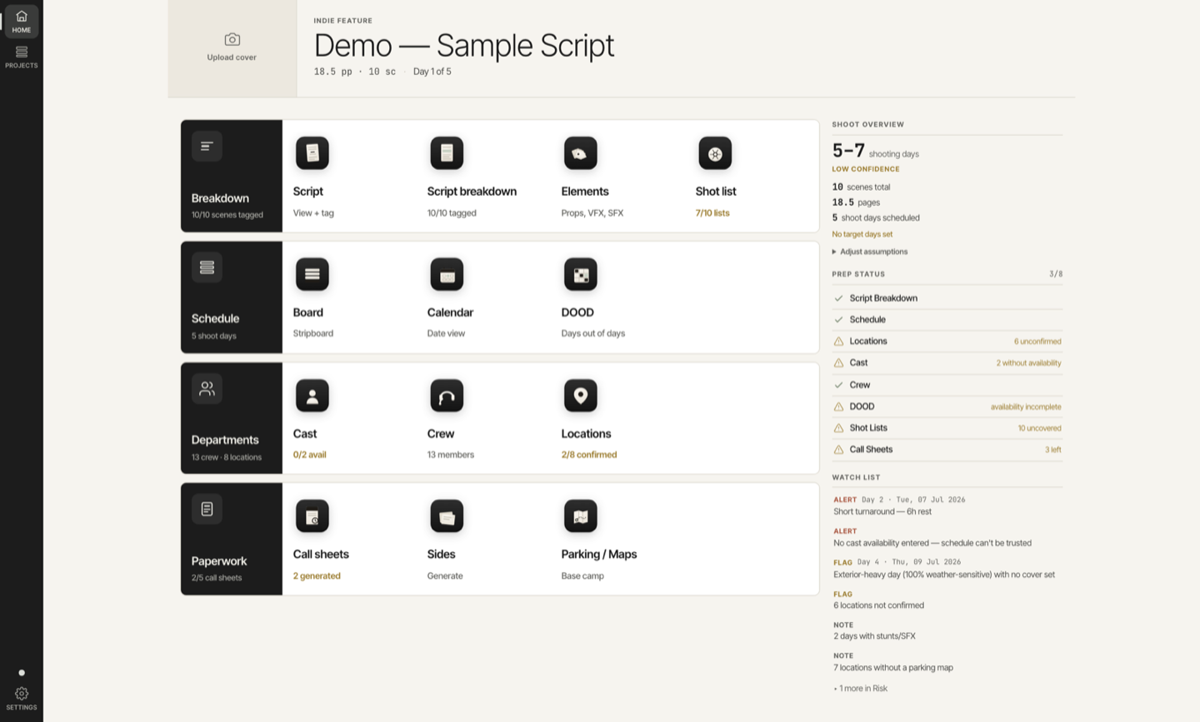Click '6 unconfirmed' in Prep Status
The width and height of the screenshot is (1200, 722).
click(x=1037, y=341)
